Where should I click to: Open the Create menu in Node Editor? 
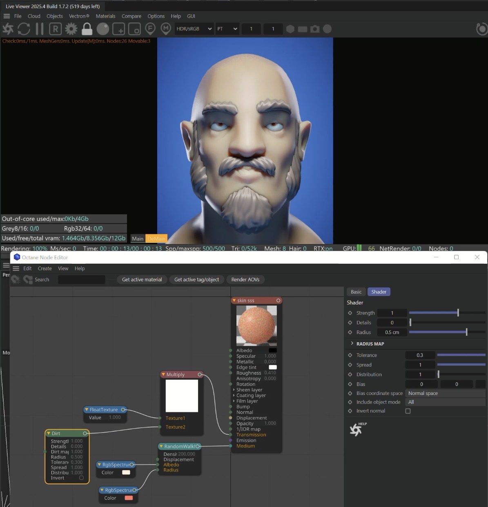(x=45, y=269)
